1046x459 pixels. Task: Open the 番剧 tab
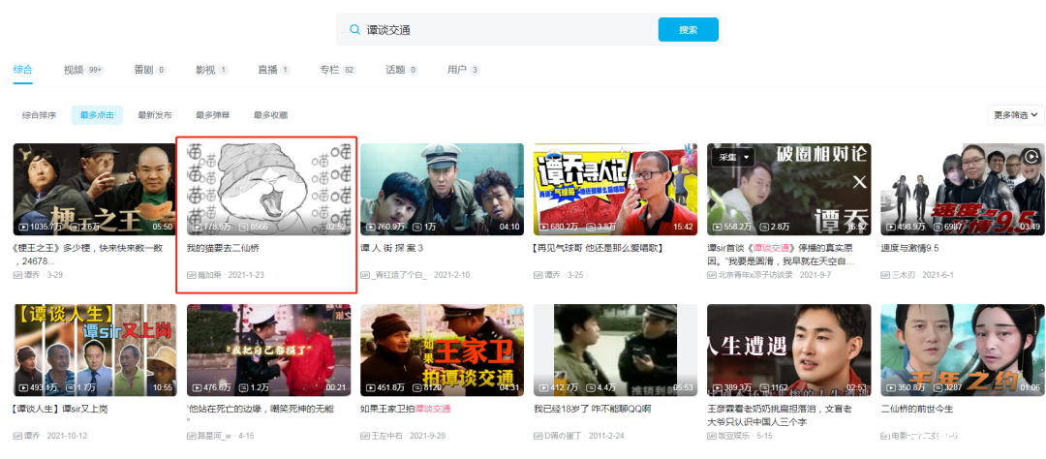pyautogui.click(x=150, y=70)
